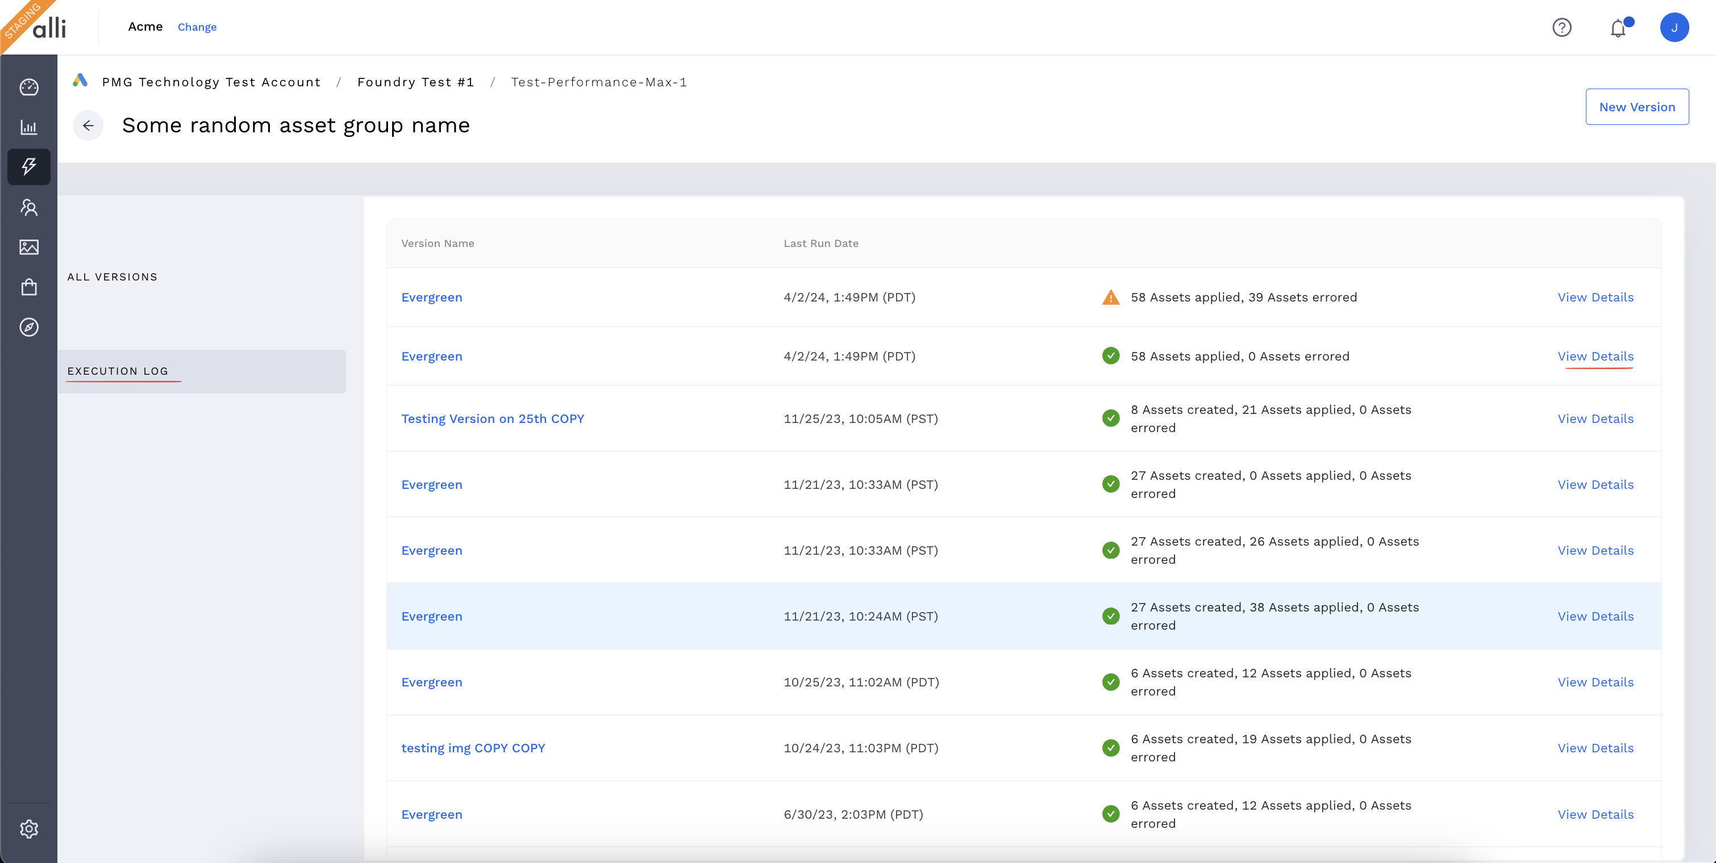1716x863 pixels.
Task: Click warning icon on 39 errored row
Action: tap(1110, 297)
